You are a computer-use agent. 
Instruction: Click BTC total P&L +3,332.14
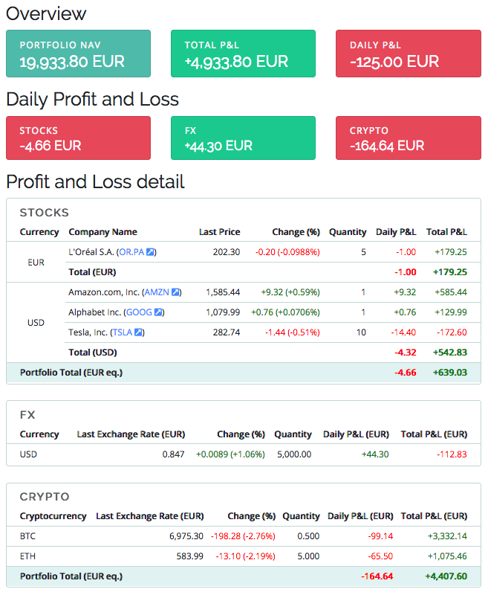[x=447, y=536]
